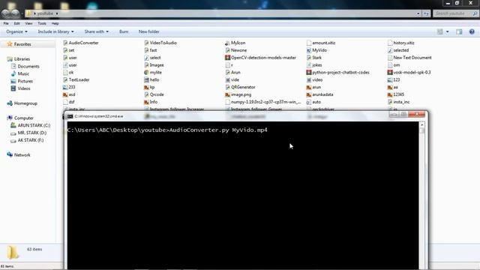Click the Burn button

(x=124, y=31)
